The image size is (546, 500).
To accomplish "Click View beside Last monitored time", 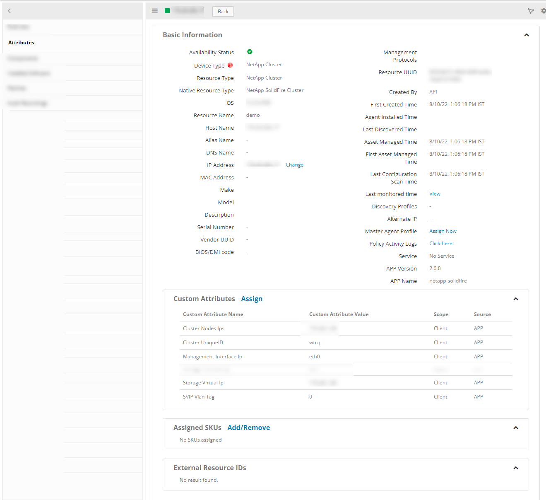I will click(435, 193).
